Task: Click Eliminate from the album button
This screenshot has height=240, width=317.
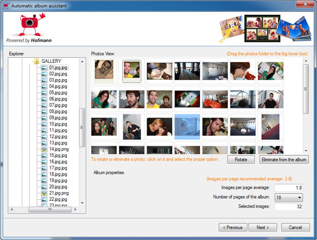Action: [284, 160]
